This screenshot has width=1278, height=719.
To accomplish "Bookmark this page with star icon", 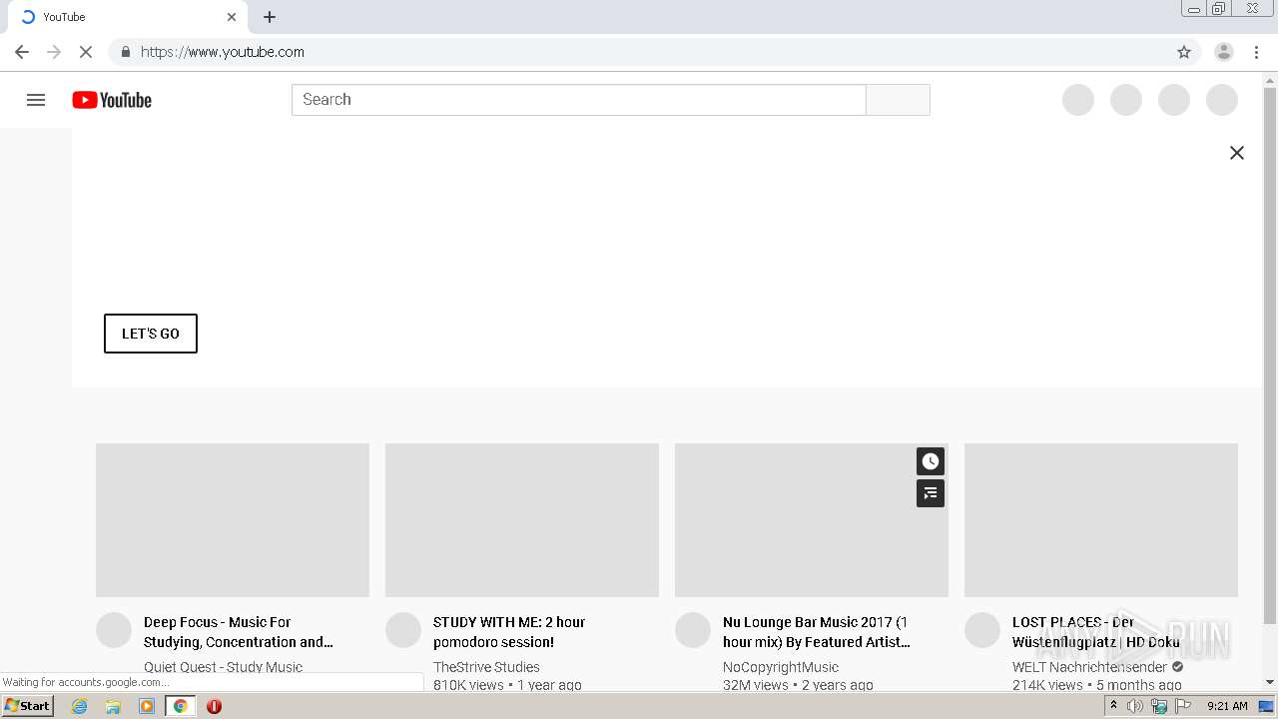I will pyautogui.click(x=1184, y=52).
